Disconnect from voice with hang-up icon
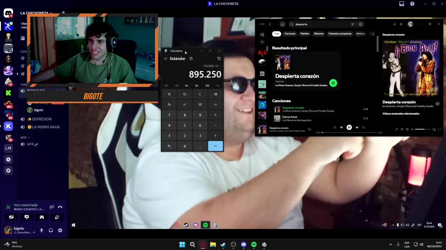 pyautogui.click(x=60, y=207)
